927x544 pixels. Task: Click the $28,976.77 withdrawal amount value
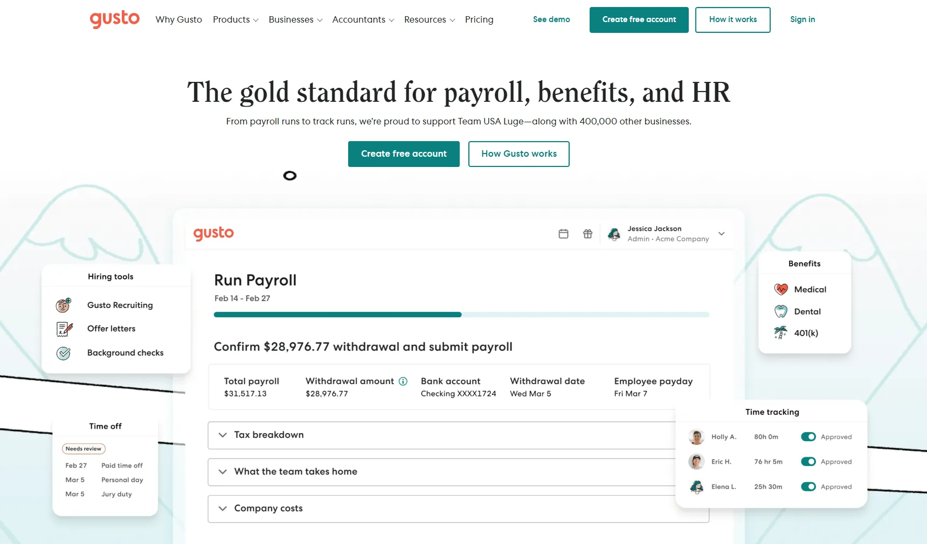327,394
